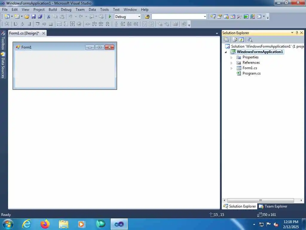This screenshot has width=306, height=230.
Task: Click Show All Files in Solution Explorer
Action: click(x=235, y=40)
